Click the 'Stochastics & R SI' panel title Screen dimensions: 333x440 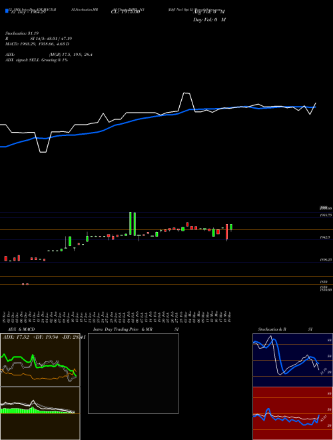coord(285,329)
